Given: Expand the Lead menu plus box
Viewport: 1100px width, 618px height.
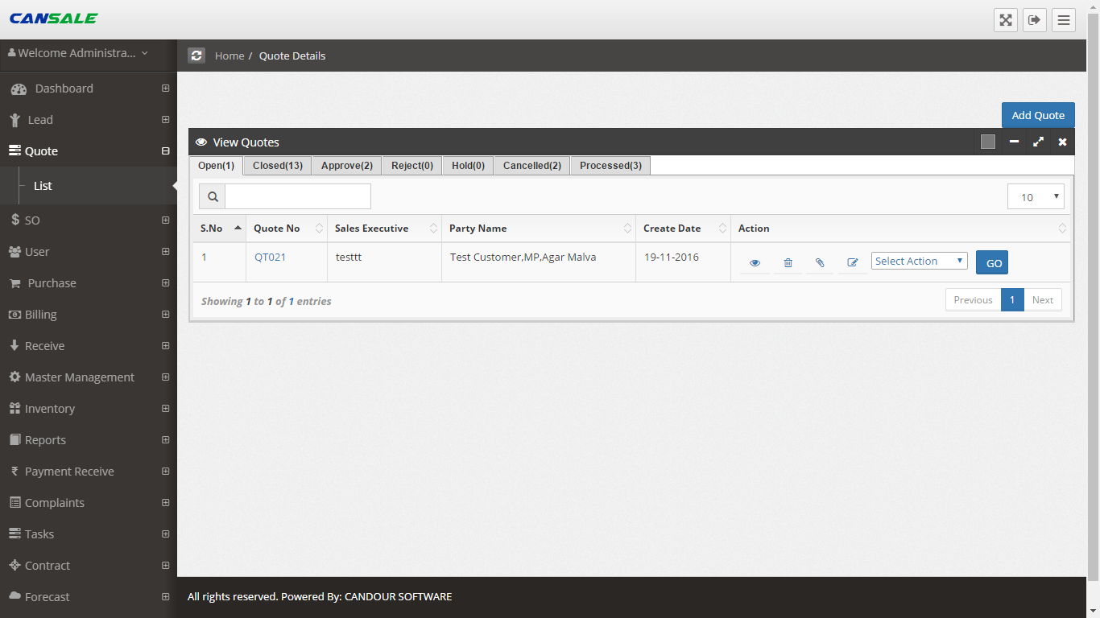Looking at the screenshot, I should (x=165, y=120).
